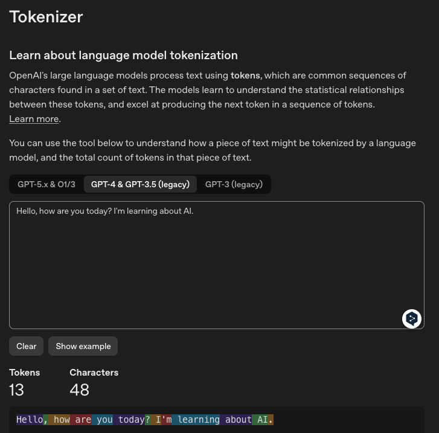This screenshot has height=433, width=439.
Task: Follow the Learn more link
Action: coord(34,119)
